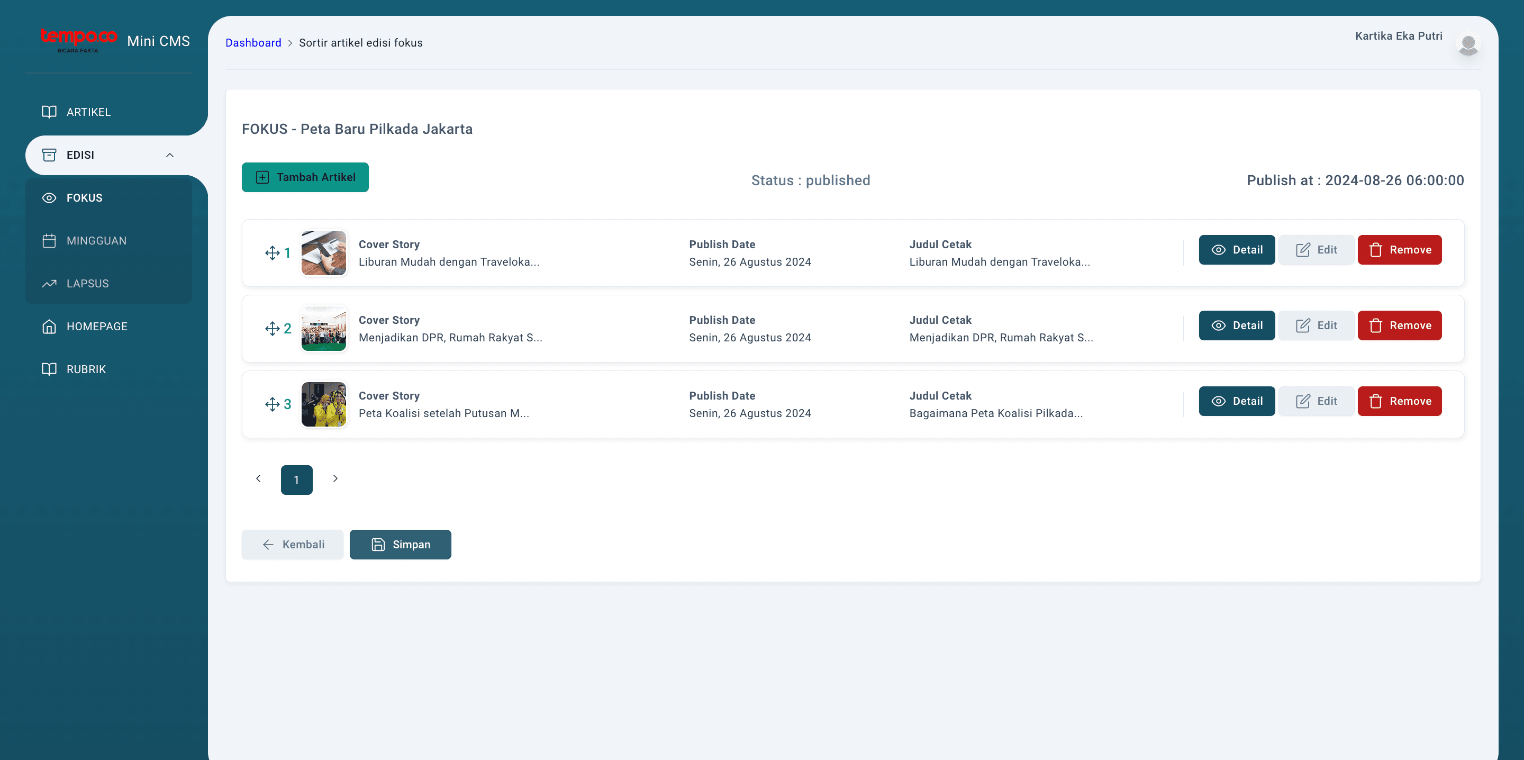Open the thumbnail of the Peta Koalisi article
Screen dimensions: 1524x760
324,405
